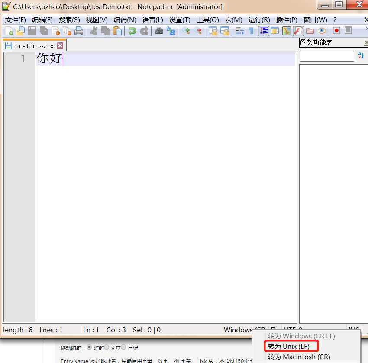
Task: Toggle show all characters pilcrow icon
Action: coord(251,31)
